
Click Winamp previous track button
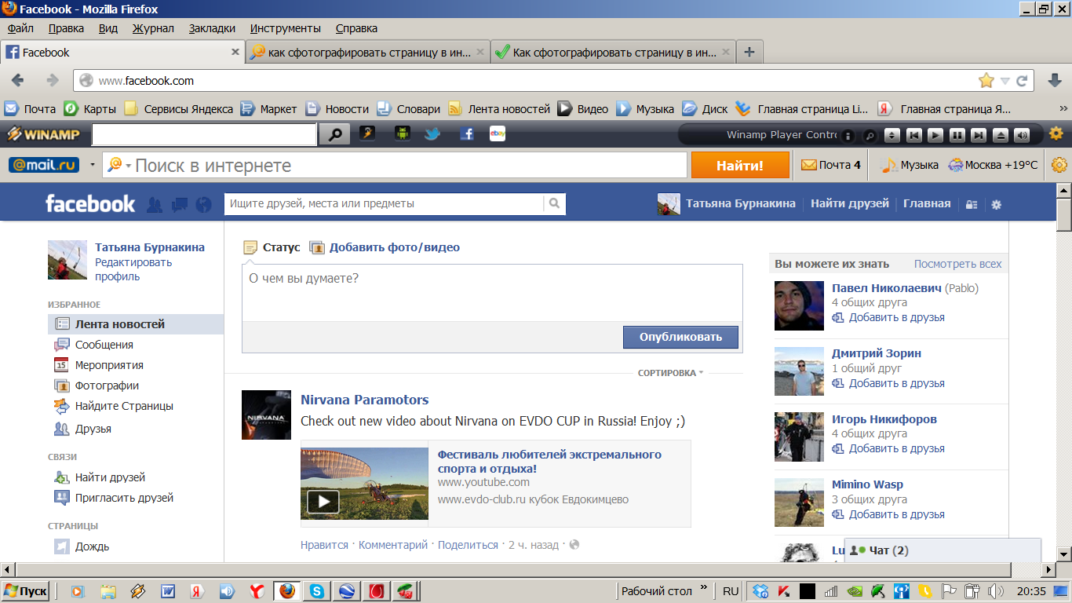coord(913,135)
